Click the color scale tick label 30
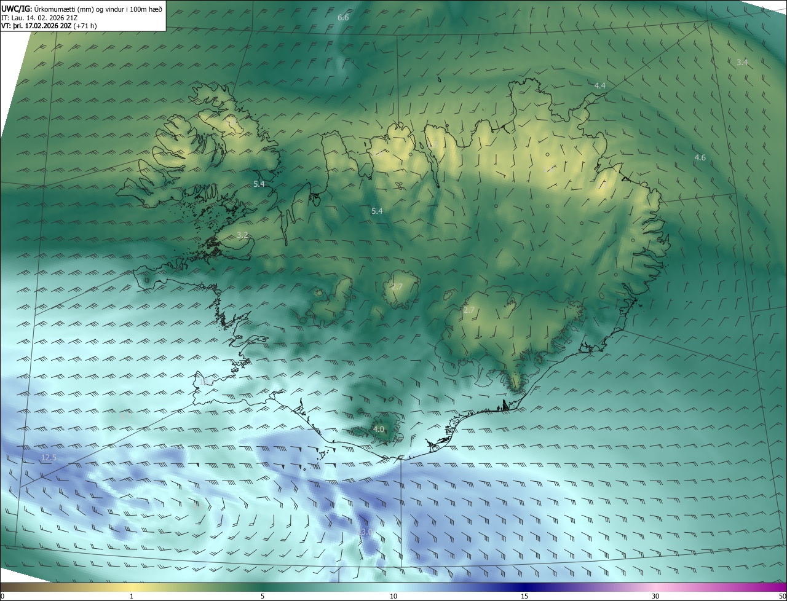Viewport: 787px width, 601px height. click(x=655, y=596)
